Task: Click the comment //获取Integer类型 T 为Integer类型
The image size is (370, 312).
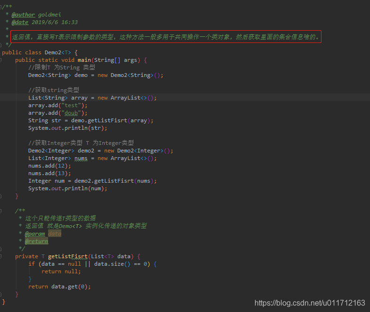Action: (81, 143)
